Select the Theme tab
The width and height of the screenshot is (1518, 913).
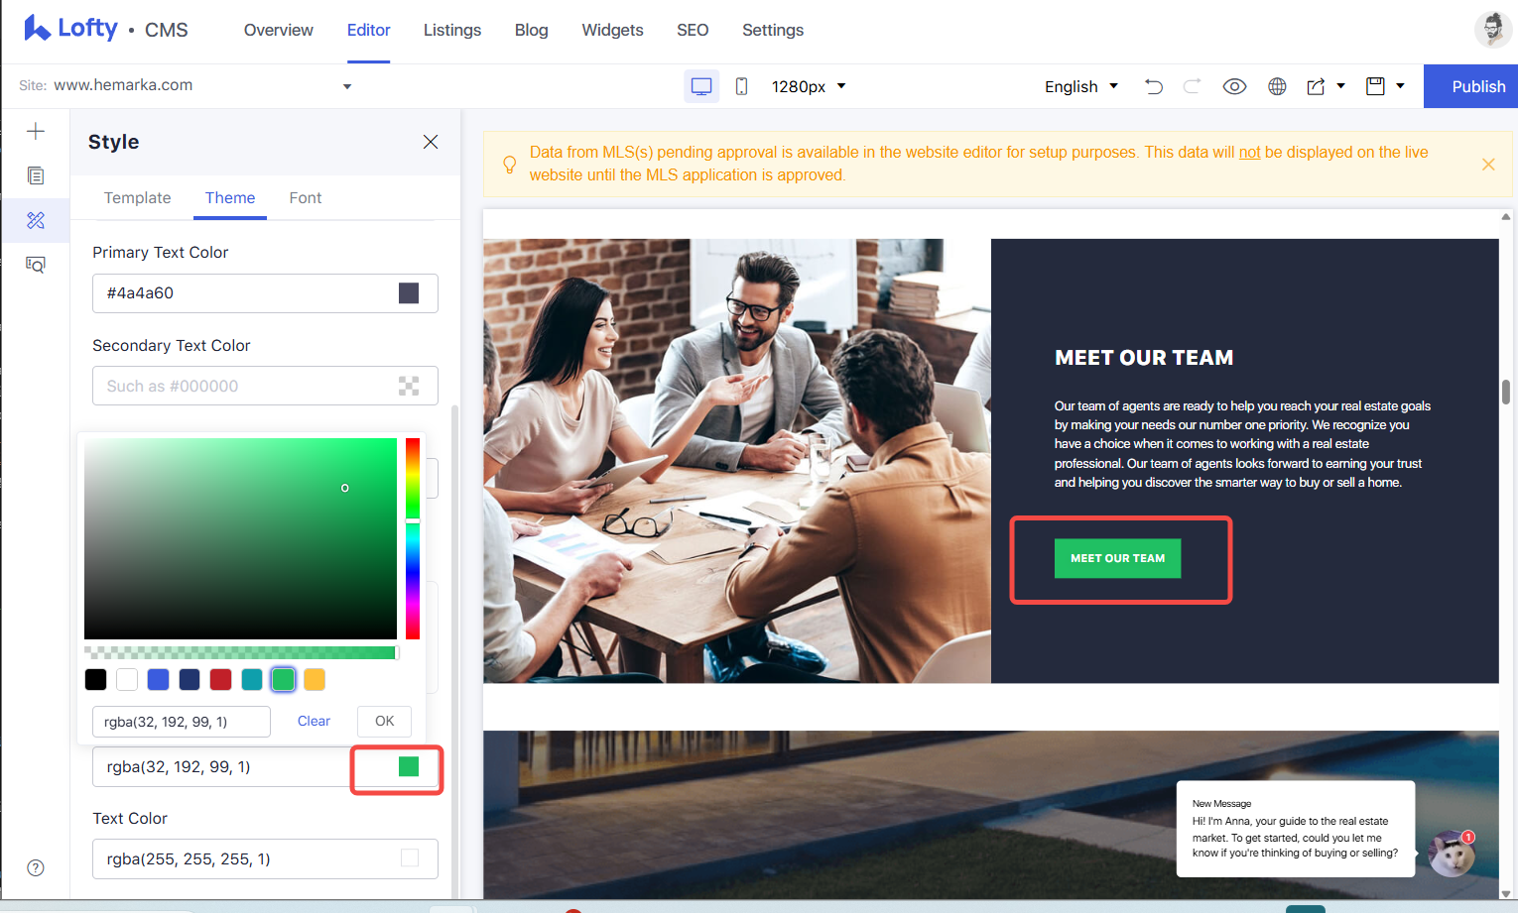point(230,197)
